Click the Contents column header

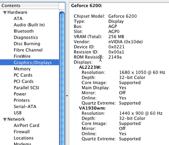(29, 6)
